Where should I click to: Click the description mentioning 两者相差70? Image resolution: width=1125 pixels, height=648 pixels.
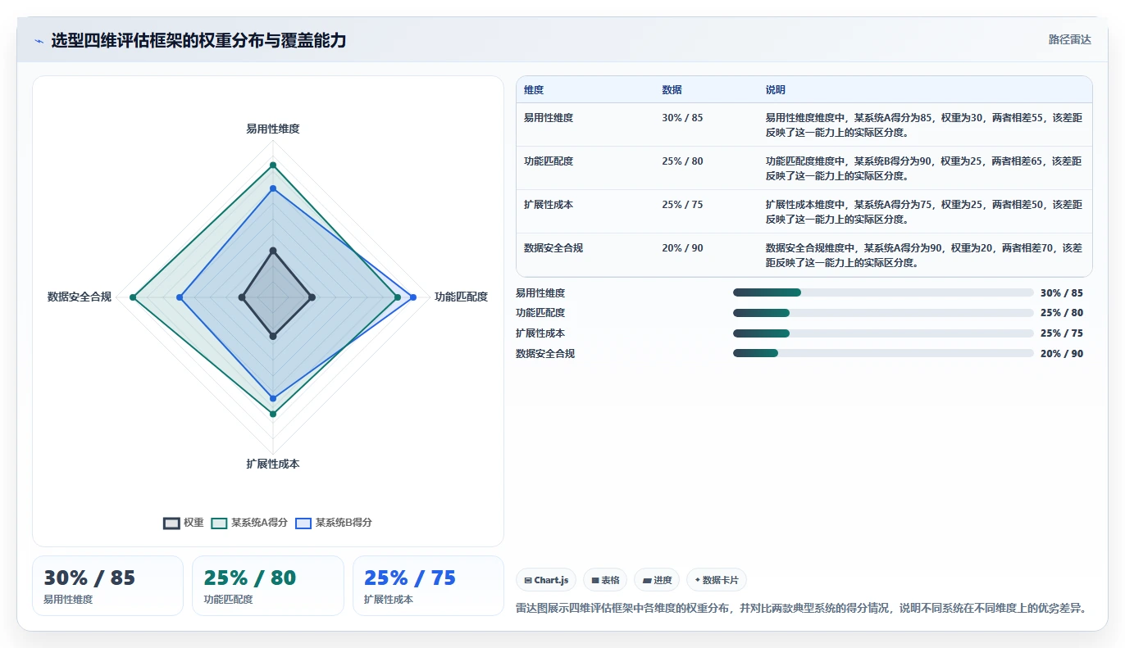coord(924,255)
